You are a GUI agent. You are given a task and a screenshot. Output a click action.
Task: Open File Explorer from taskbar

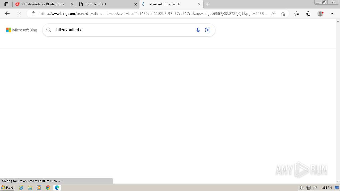(x=30, y=188)
